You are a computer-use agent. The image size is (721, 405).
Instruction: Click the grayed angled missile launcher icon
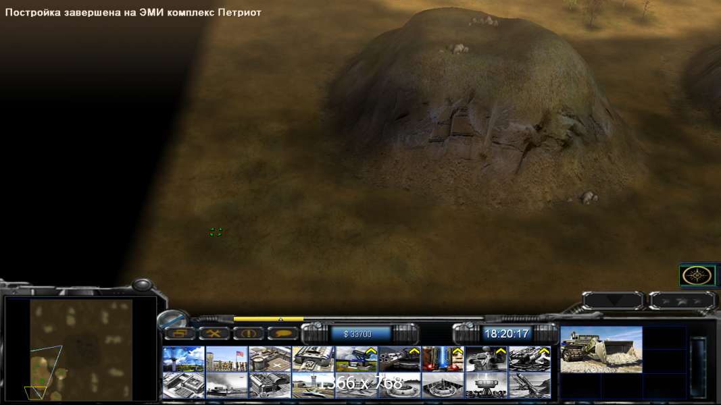pos(529,385)
